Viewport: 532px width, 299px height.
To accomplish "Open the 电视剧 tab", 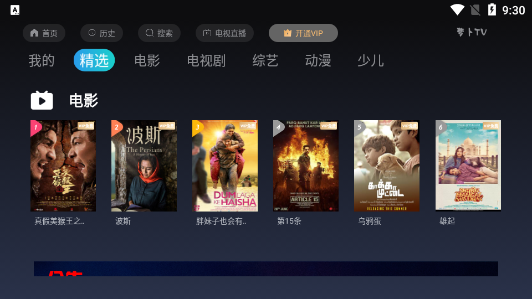I will point(206,61).
